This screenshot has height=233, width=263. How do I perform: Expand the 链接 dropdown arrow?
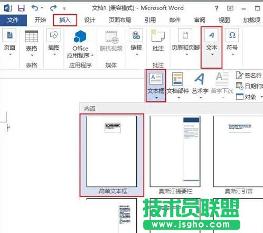137,54
